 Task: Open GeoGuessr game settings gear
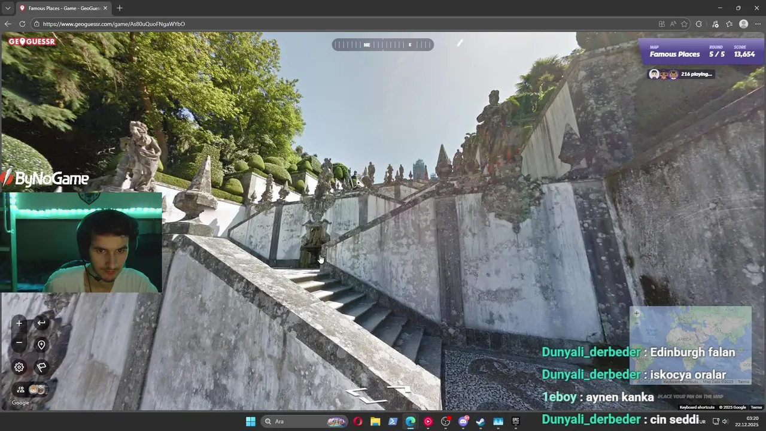[19, 367]
